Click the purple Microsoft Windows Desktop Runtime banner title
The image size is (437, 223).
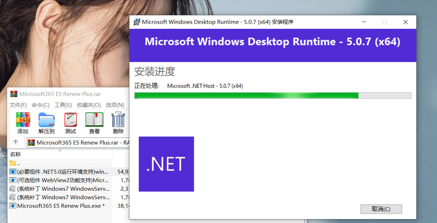273,42
